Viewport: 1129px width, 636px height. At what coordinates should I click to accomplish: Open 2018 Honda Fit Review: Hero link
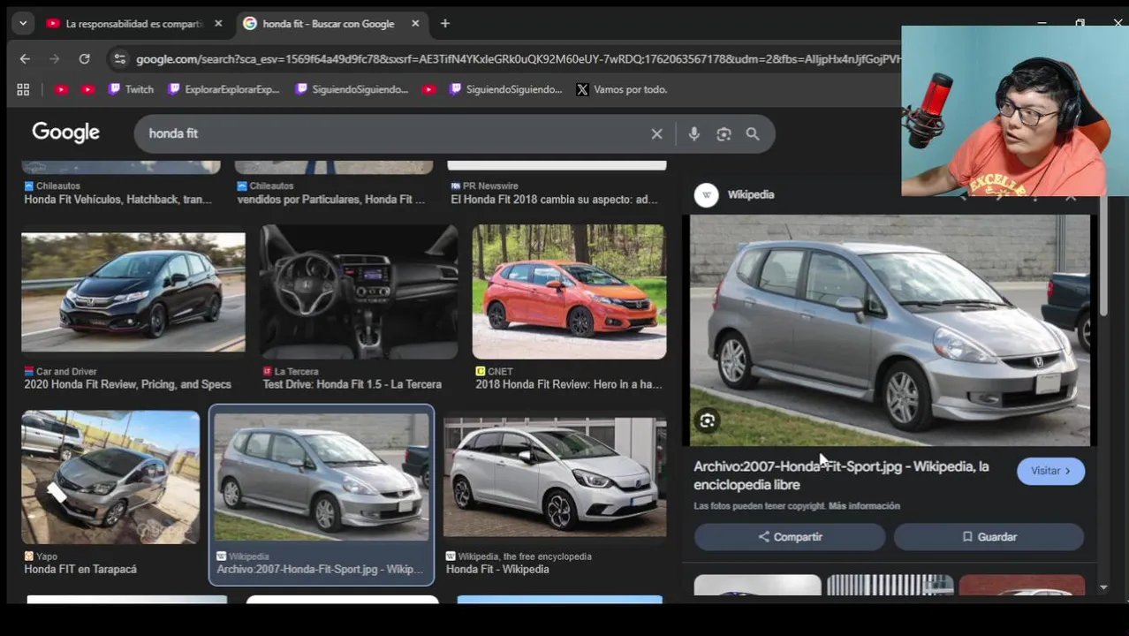click(x=568, y=384)
